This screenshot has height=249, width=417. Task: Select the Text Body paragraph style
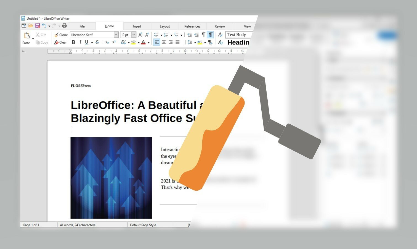tap(238, 35)
